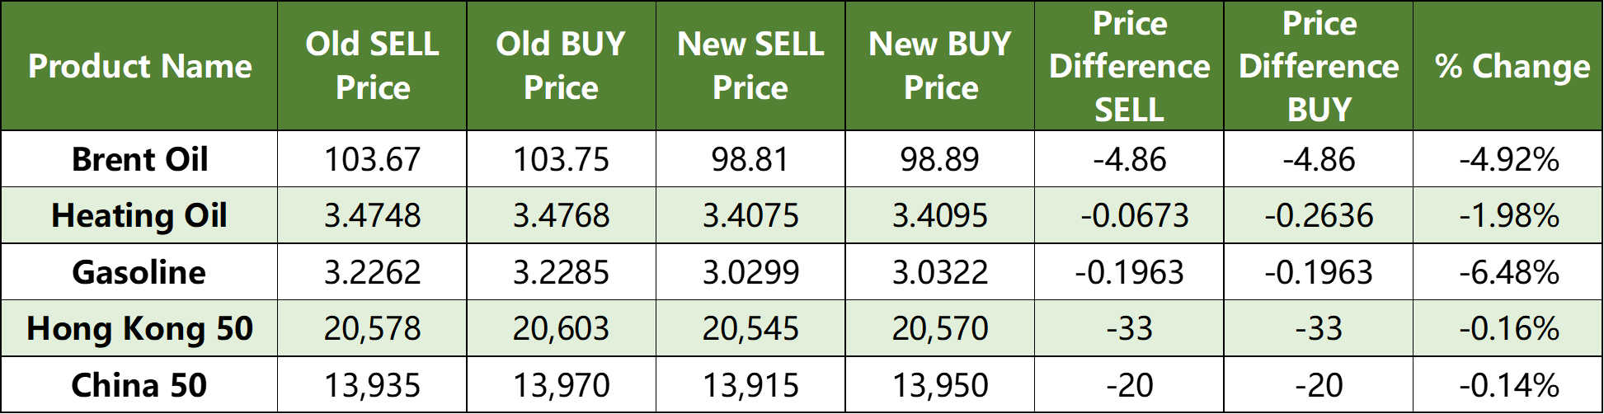Click the Hong Kong 50 row label
This screenshot has width=1604, height=414.
pyautogui.click(x=139, y=328)
